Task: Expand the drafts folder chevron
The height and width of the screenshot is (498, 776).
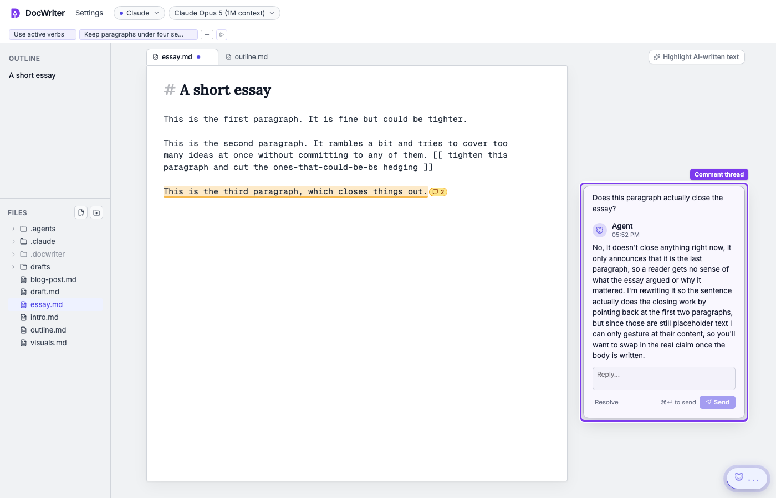Action: 13,267
